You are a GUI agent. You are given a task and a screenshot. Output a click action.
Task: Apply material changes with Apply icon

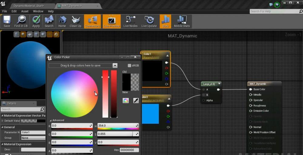point(36,21)
